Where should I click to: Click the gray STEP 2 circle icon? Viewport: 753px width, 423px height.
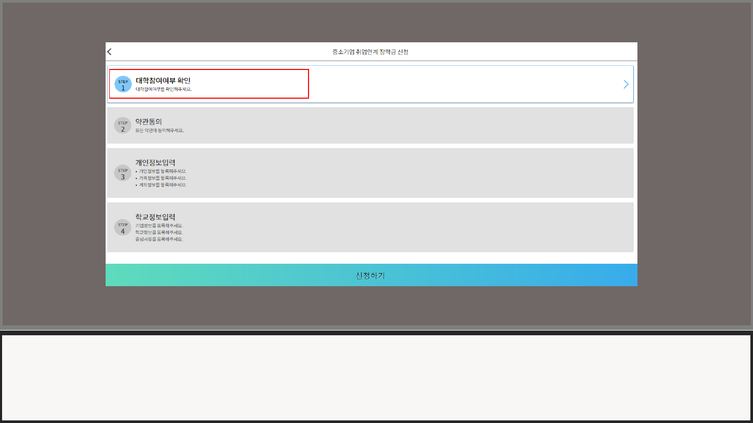coord(123,125)
